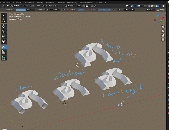Open the View menu

pyautogui.click(x=26, y=6)
